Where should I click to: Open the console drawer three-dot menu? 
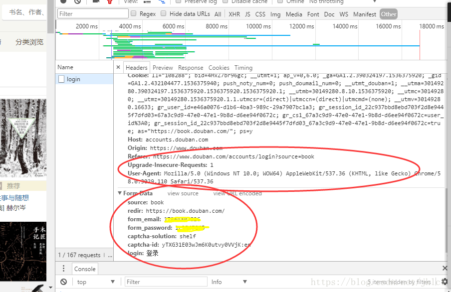tap(63, 269)
